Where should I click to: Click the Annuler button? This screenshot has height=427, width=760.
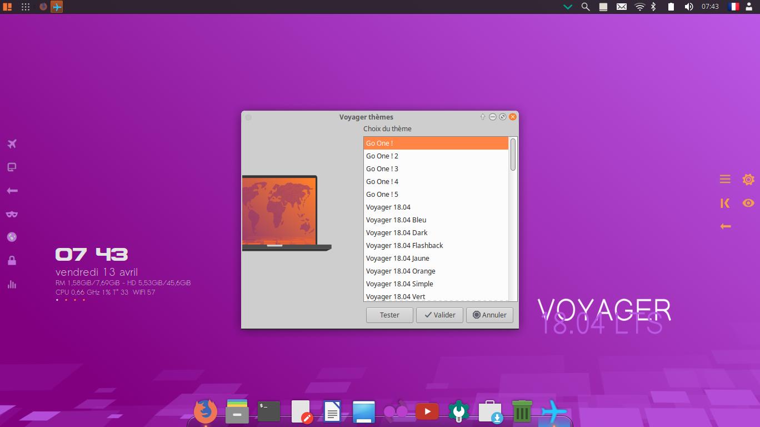(489, 315)
